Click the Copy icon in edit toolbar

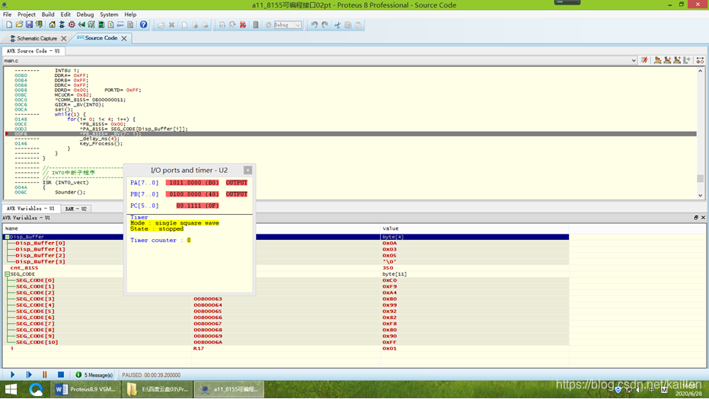[x=348, y=25]
